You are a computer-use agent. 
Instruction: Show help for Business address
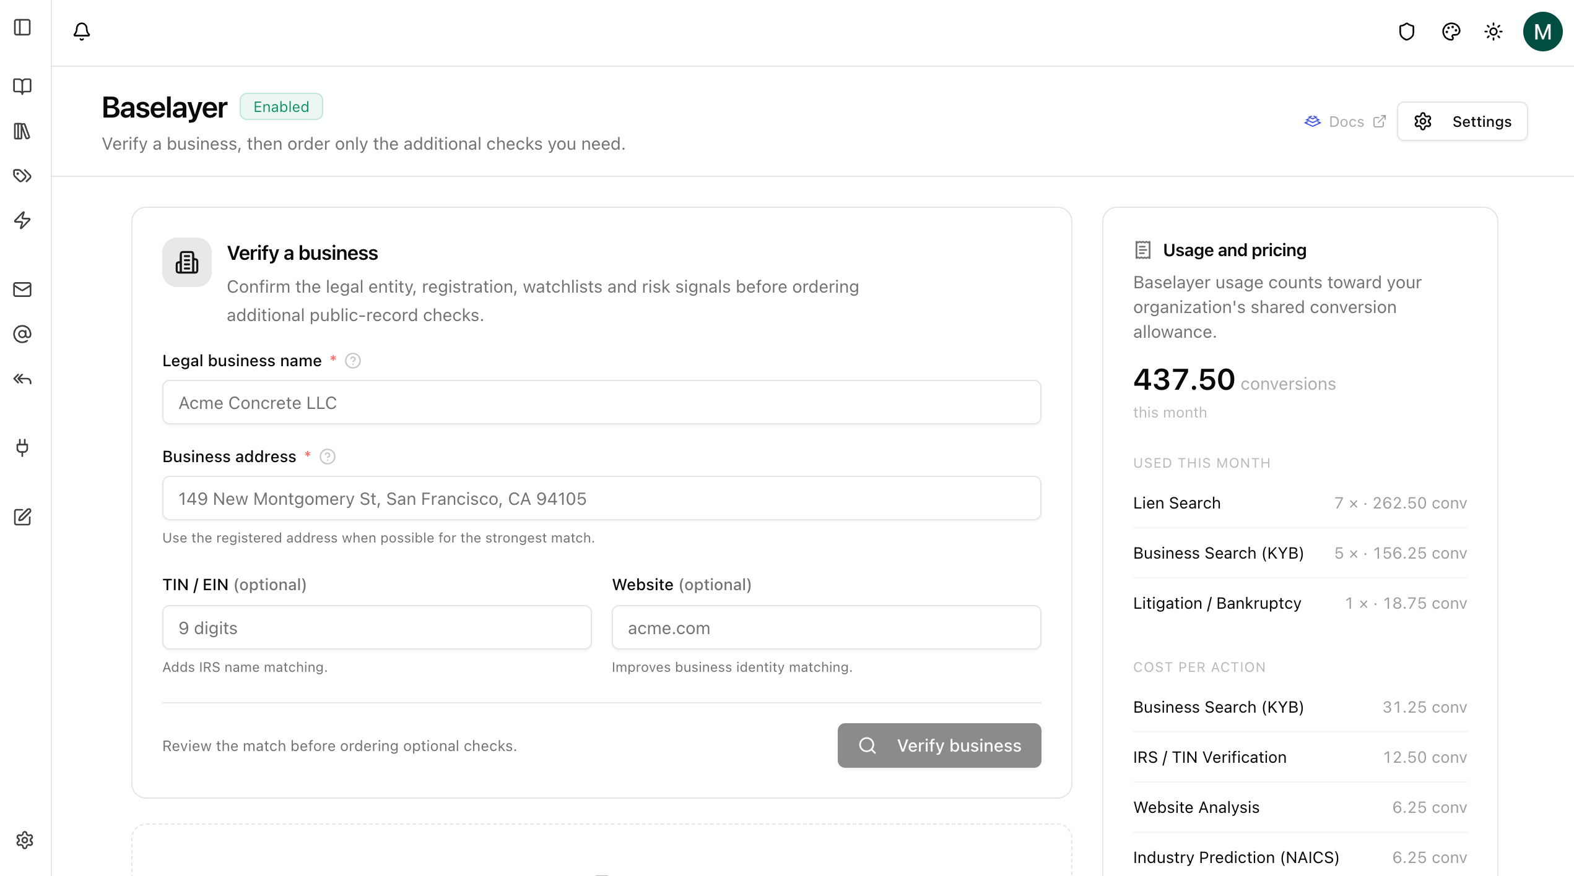328,457
